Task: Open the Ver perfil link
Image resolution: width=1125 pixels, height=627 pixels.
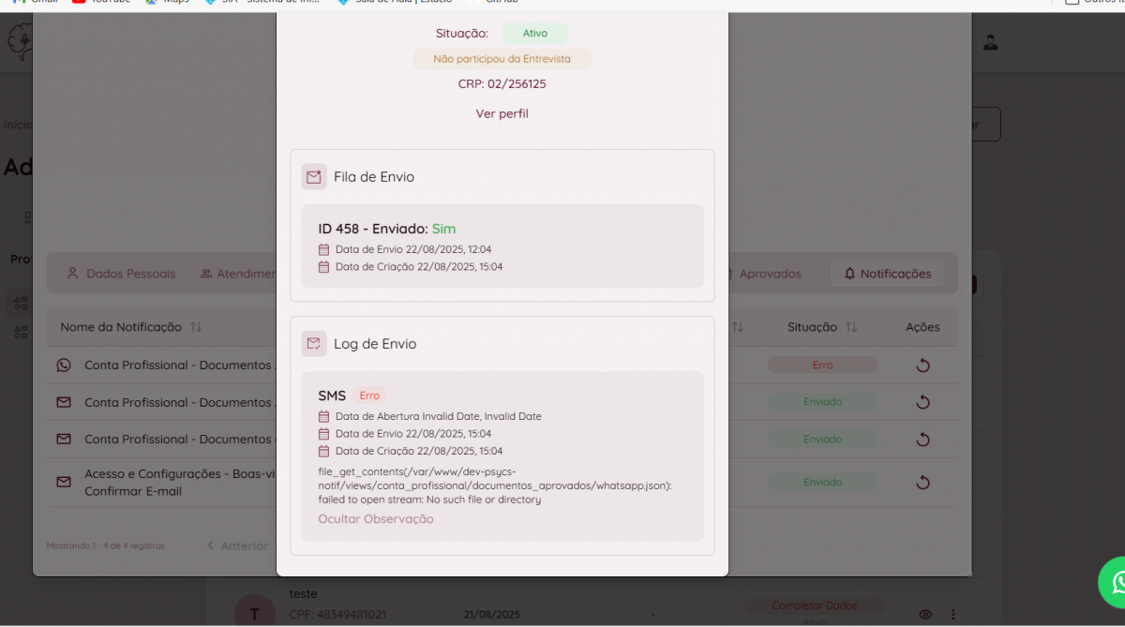Action: [502, 113]
